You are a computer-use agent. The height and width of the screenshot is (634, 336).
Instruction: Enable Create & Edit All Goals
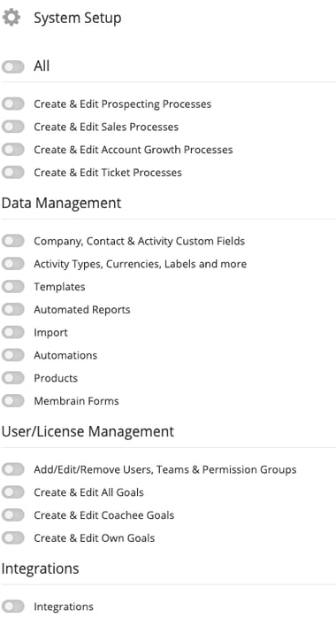(13, 492)
